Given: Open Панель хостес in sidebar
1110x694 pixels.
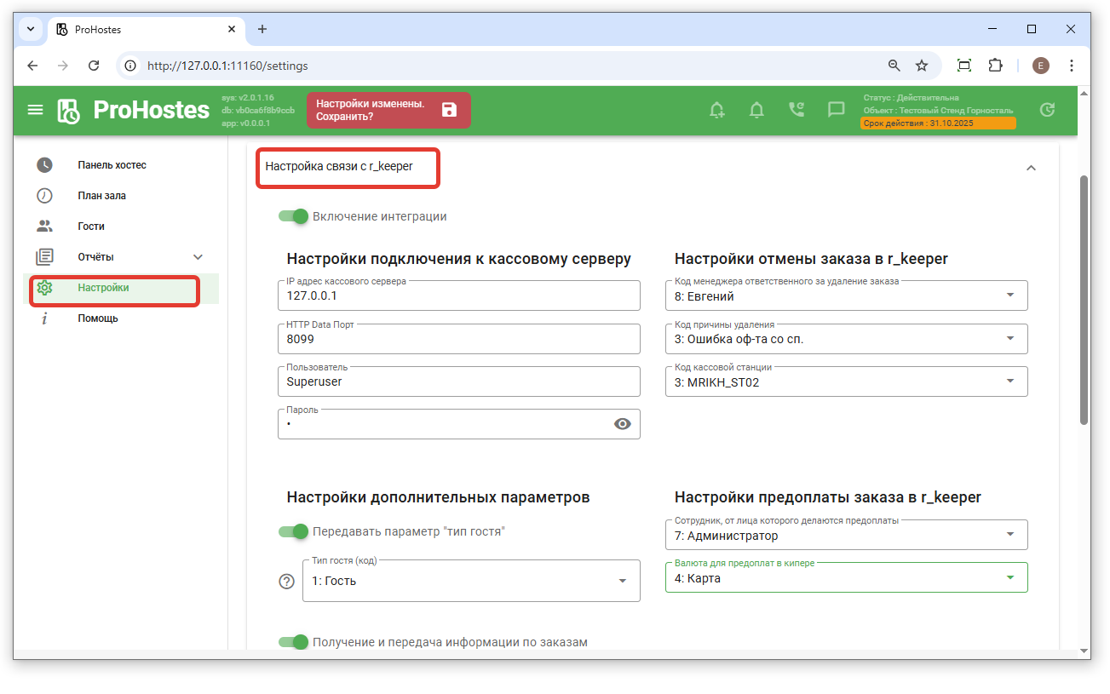Looking at the screenshot, I should [x=112, y=165].
